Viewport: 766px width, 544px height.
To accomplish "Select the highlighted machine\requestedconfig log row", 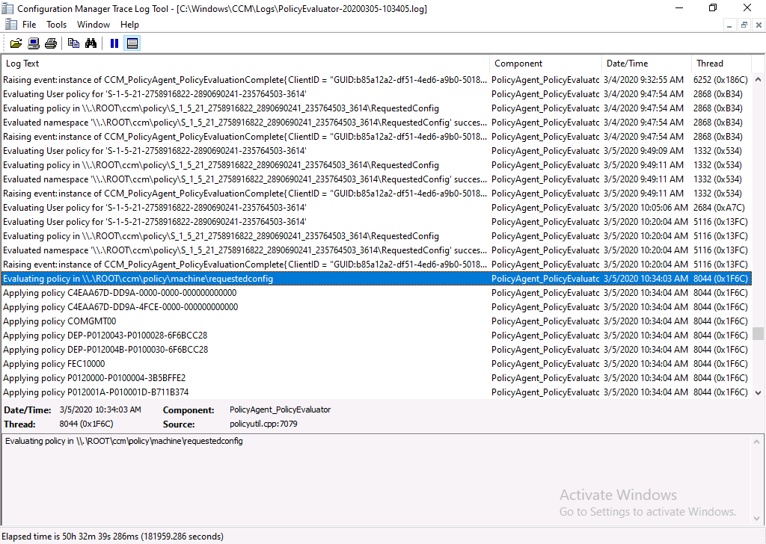I will click(376, 279).
